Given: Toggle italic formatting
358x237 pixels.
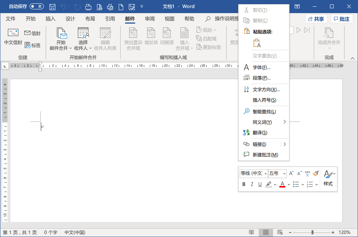Looking at the screenshot, I should click(252, 184).
